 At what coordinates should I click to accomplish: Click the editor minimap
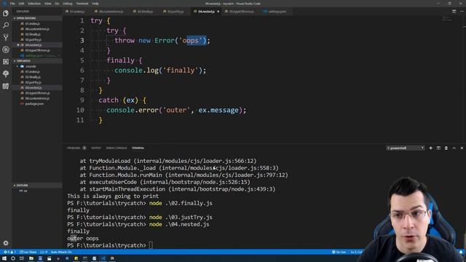coord(446,20)
